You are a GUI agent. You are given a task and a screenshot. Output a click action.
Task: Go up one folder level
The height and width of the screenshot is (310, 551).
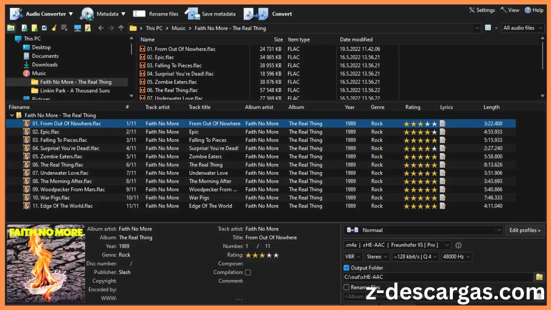pos(121,28)
